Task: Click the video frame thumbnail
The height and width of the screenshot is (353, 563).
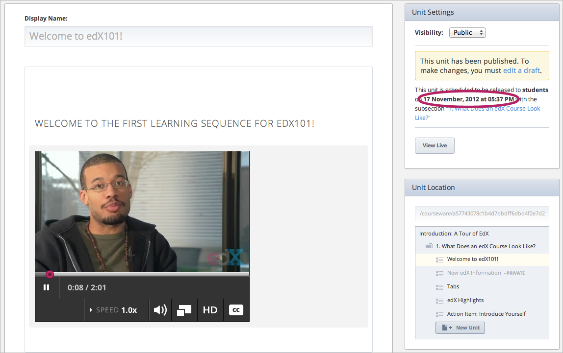Action: (142, 212)
